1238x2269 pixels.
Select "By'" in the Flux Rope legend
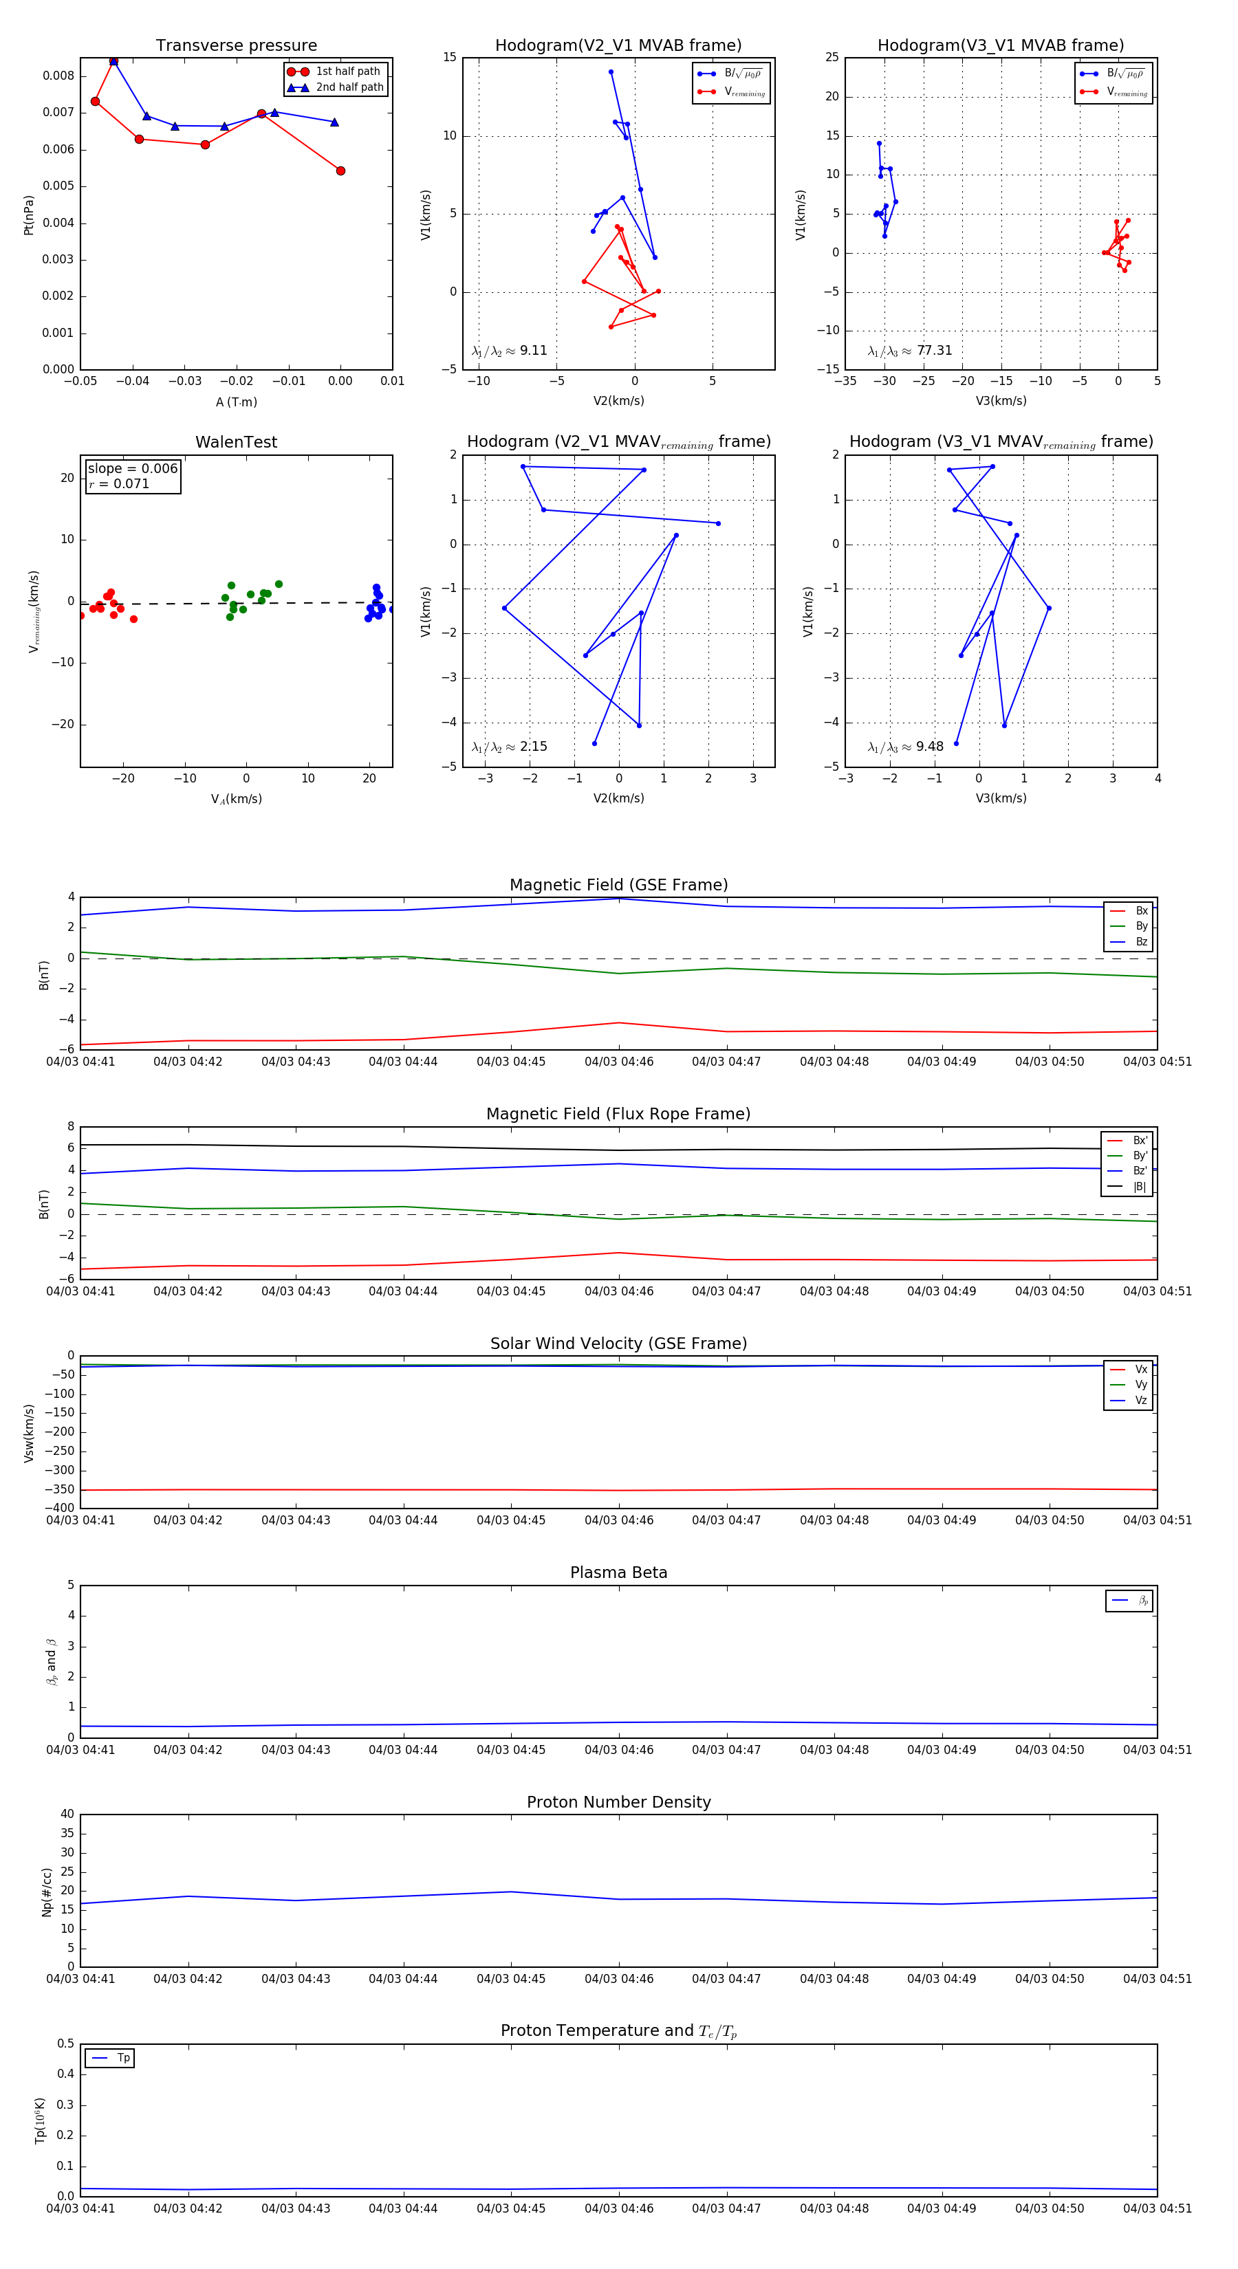pyautogui.click(x=1128, y=1156)
